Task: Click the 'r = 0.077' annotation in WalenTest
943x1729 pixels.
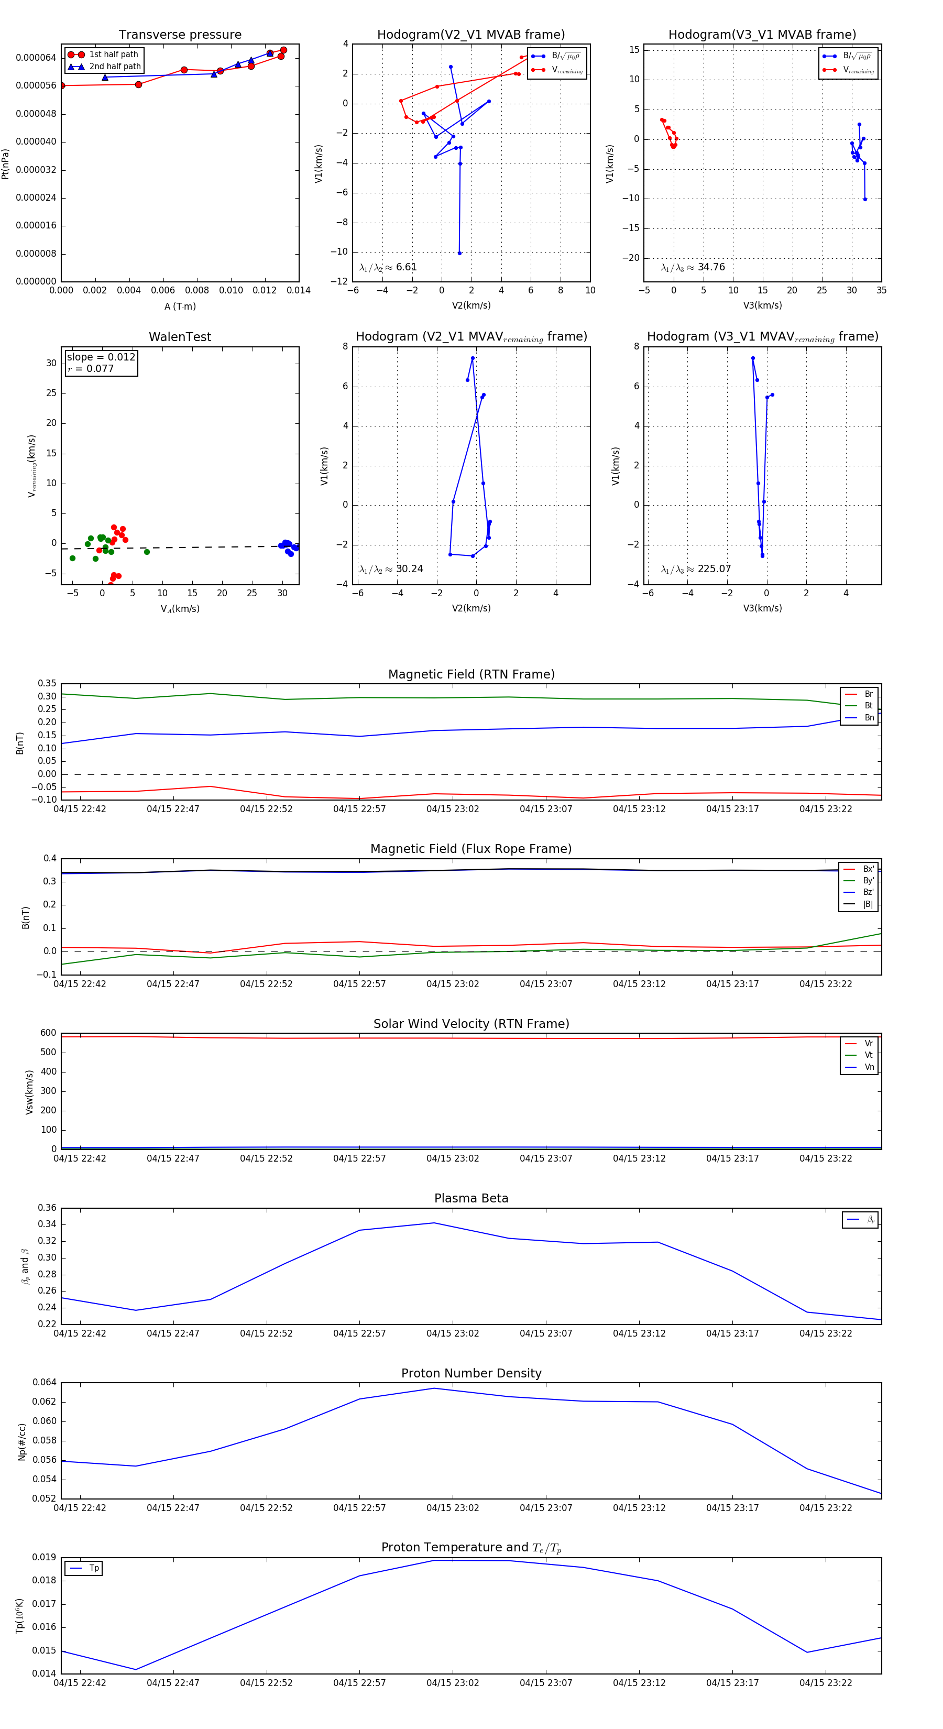Action: [90, 368]
